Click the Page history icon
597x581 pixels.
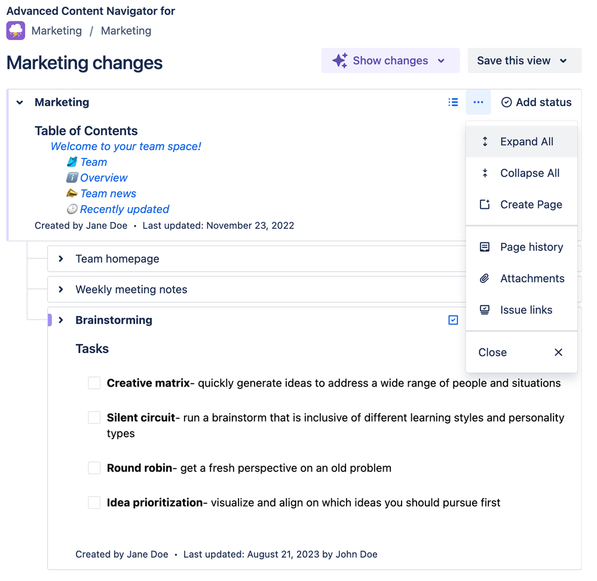(485, 247)
